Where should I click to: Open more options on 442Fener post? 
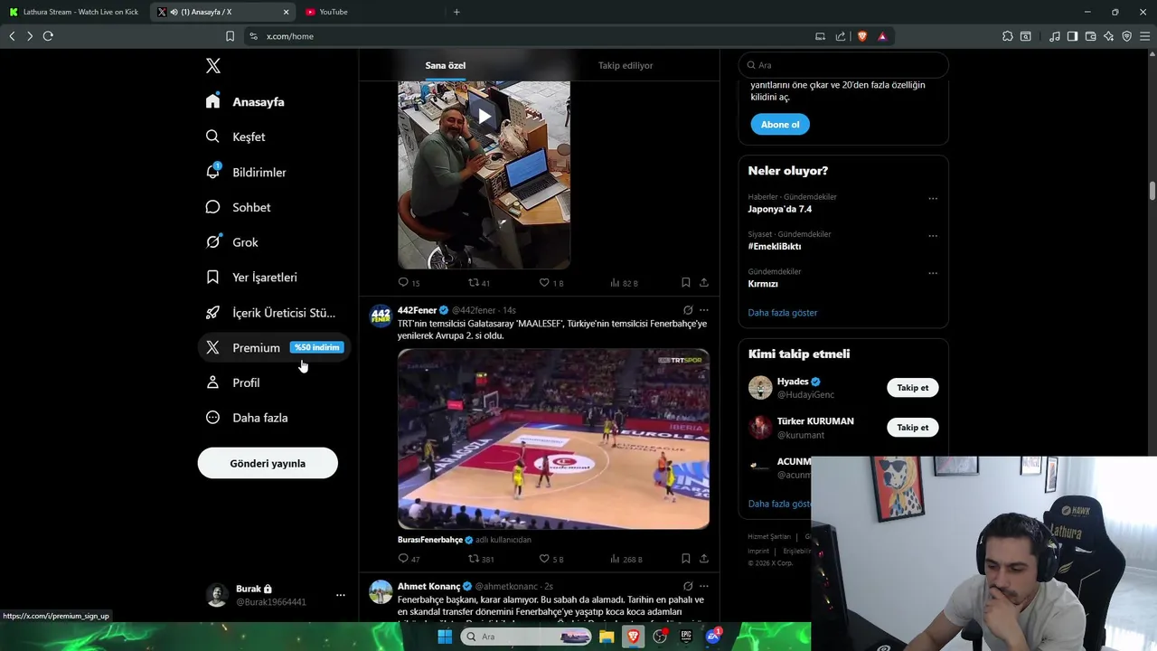point(704,310)
